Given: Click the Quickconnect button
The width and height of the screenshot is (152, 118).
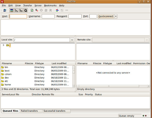Looking at the screenshot, I should 106,16.
